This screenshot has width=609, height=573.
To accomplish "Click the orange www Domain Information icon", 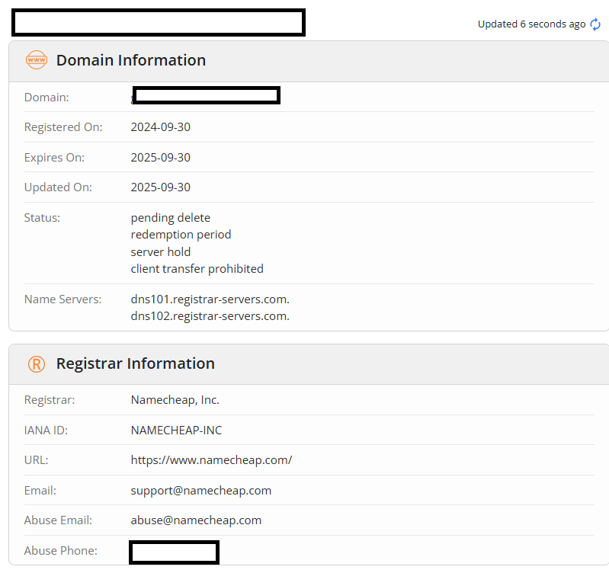I will 37,60.
